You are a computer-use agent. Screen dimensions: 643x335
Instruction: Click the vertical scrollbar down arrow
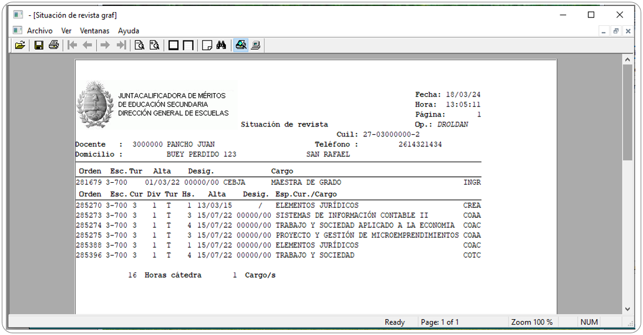(x=627, y=309)
